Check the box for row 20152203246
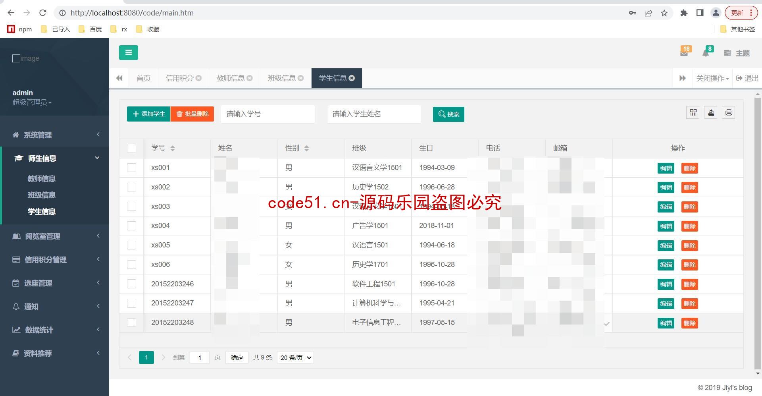 coord(131,284)
